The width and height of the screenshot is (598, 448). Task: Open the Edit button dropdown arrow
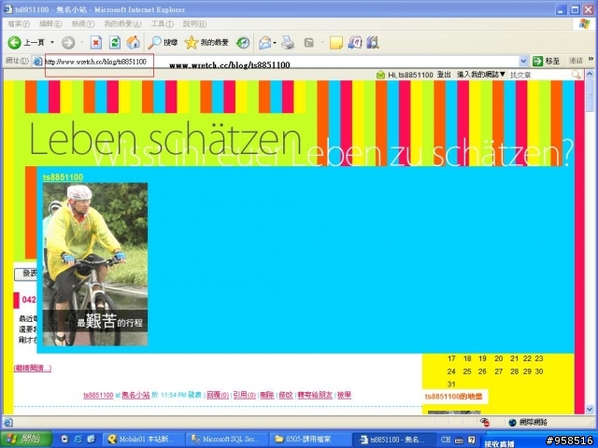point(322,42)
